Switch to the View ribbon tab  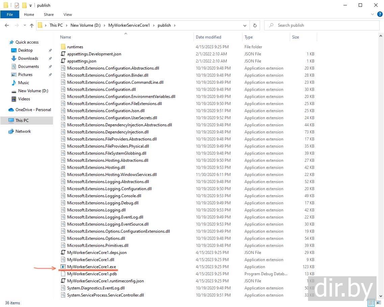click(x=68, y=15)
